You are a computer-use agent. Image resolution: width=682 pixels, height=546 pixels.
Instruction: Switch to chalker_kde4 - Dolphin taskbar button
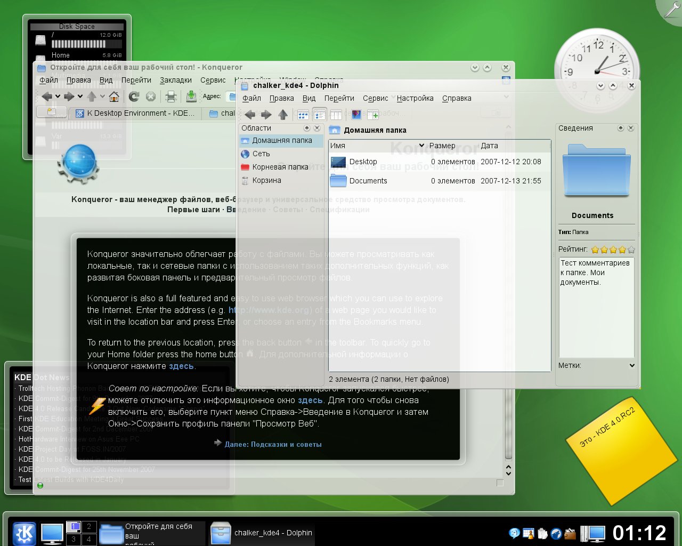[262, 533]
